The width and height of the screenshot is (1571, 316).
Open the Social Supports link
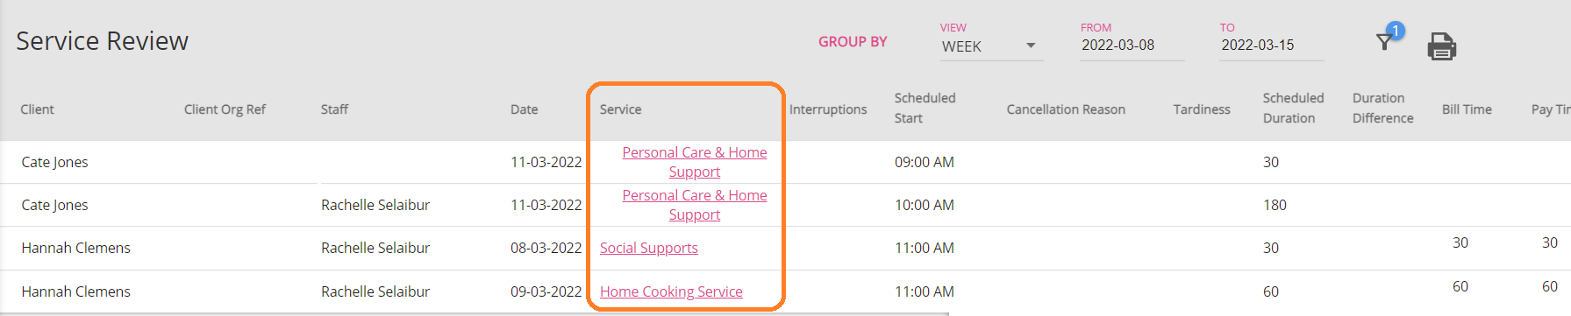tap(649, 248)
